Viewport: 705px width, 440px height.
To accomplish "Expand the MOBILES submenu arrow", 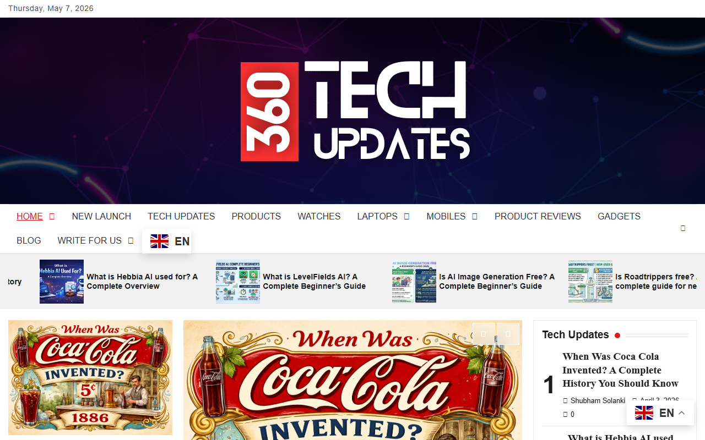I will 475,217.
